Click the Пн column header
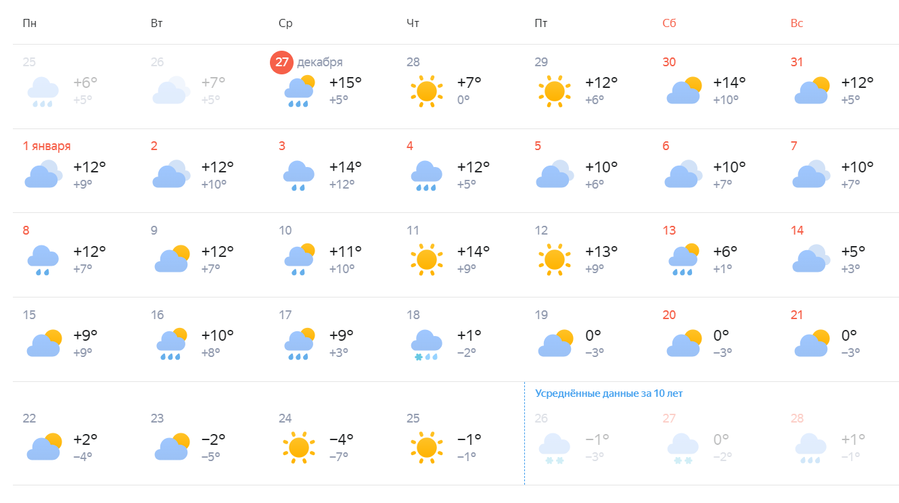Image resolution: width=899 pixels, height=503 pixels. click(30, 23)
